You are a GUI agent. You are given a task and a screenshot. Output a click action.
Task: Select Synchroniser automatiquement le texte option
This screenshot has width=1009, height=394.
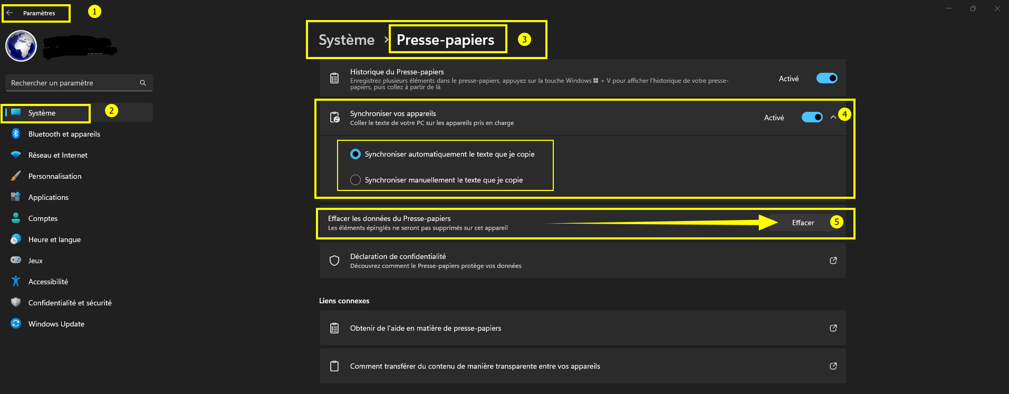coord(355,154)
